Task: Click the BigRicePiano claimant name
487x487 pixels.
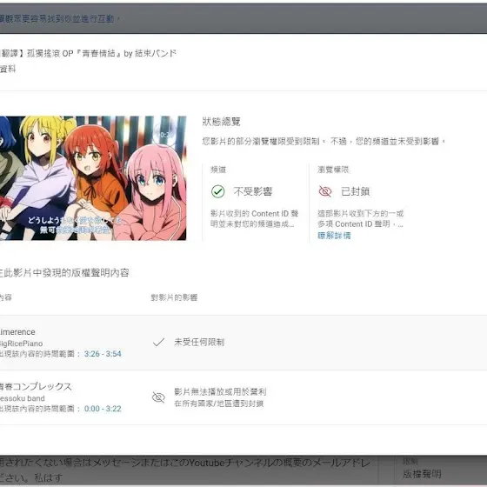Action: coord(21,344)
